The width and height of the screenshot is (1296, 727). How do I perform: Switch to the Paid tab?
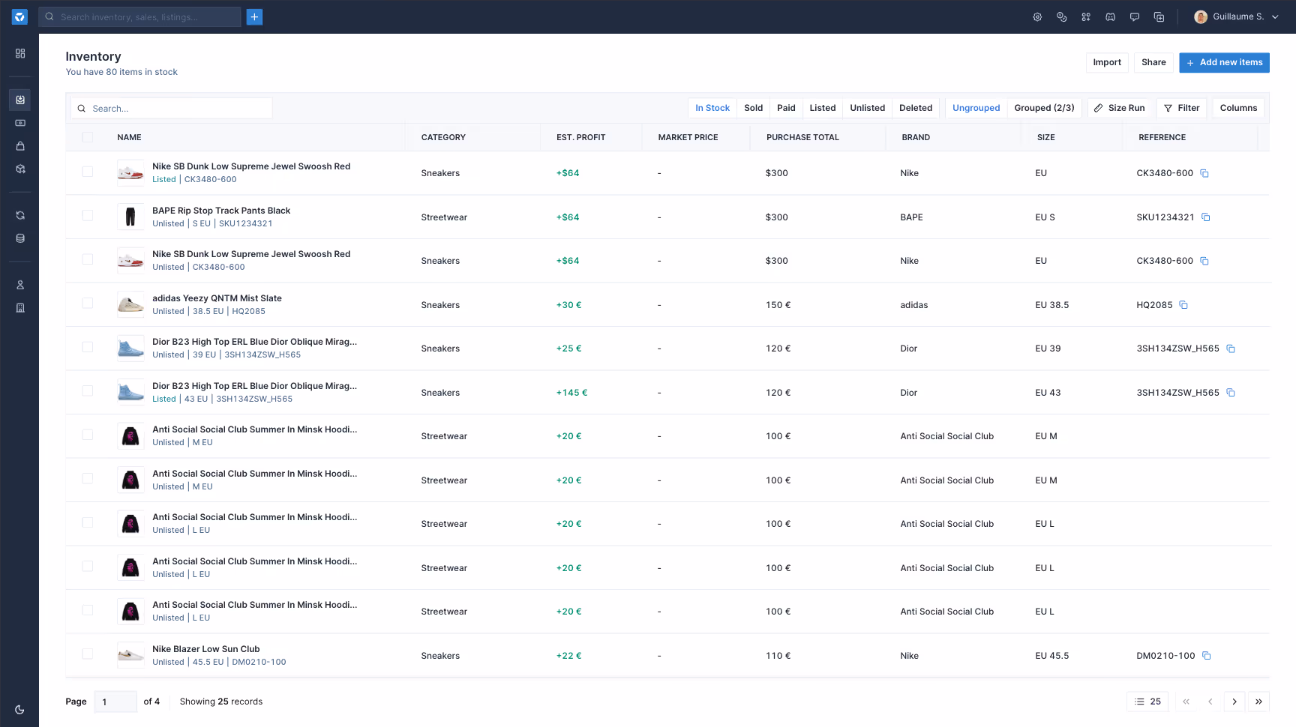pos(786,108)
